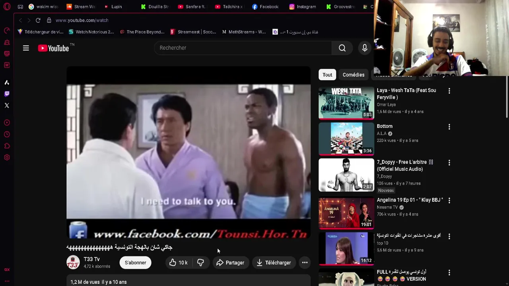This screenshot has height=286, width=509.
Task: Open more options for Bottom video
Action: point(449,127)
